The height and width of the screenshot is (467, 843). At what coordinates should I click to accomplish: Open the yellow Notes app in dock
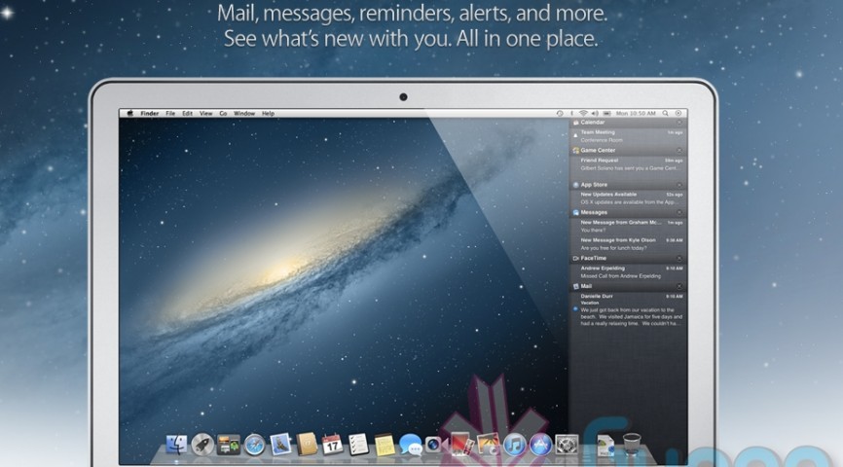click(x=384, y=446)
